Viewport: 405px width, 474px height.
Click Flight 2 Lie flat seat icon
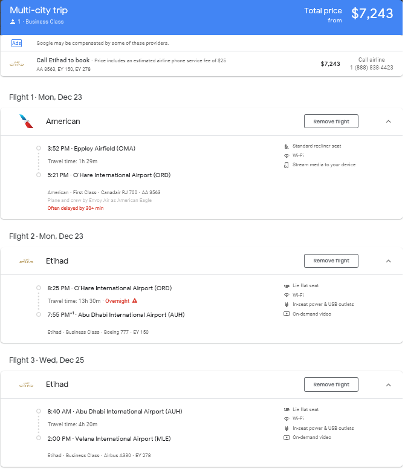pos(287,287)
